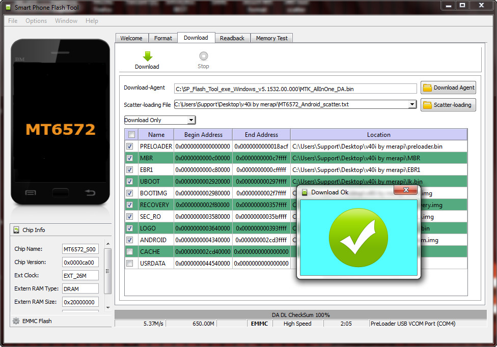This screenshot has width=497, height=347.
Task: Click the Extern RAM Size field 0x20000000
Action: click(x=80, y=302)
